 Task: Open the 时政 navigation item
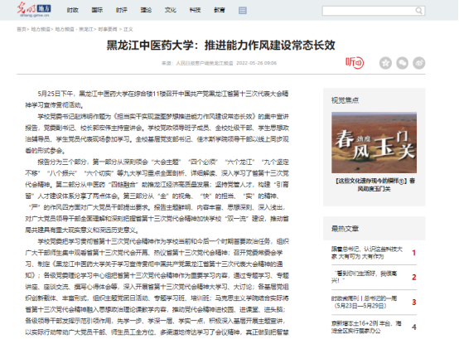coord(73,10)
